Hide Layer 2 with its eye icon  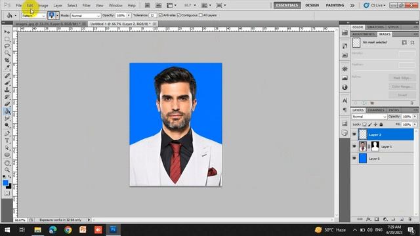(354, 134)
